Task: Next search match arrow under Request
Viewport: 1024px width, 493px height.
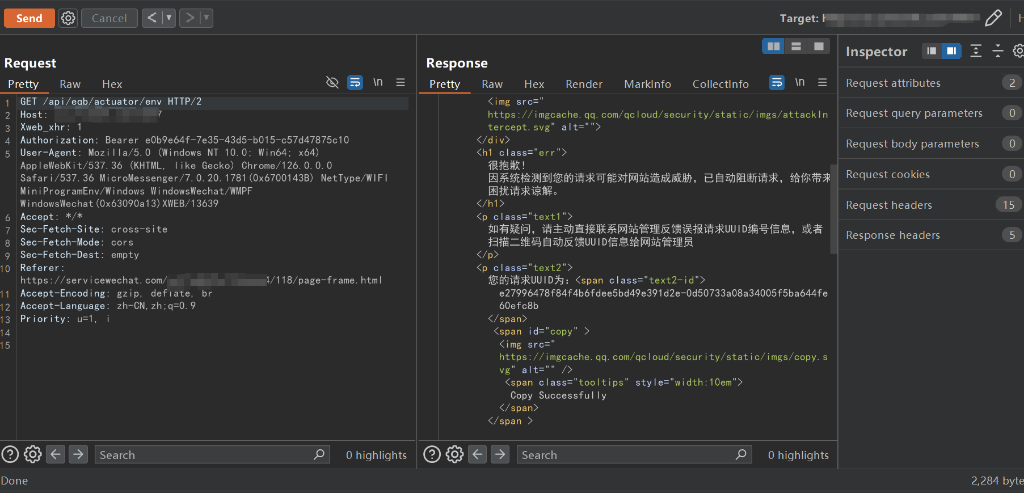Action: tap(78, 454)
